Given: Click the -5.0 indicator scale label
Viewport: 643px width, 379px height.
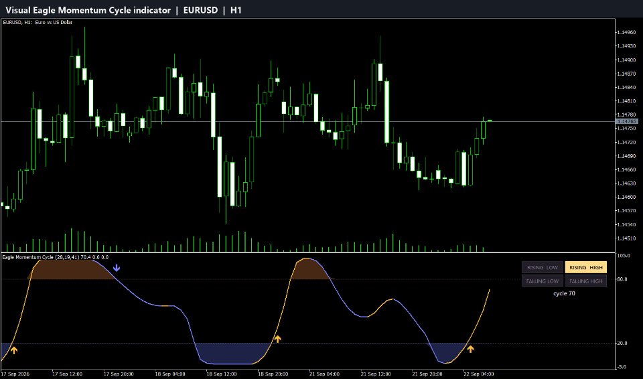Looking at the screenshot, I should [622, 367].
